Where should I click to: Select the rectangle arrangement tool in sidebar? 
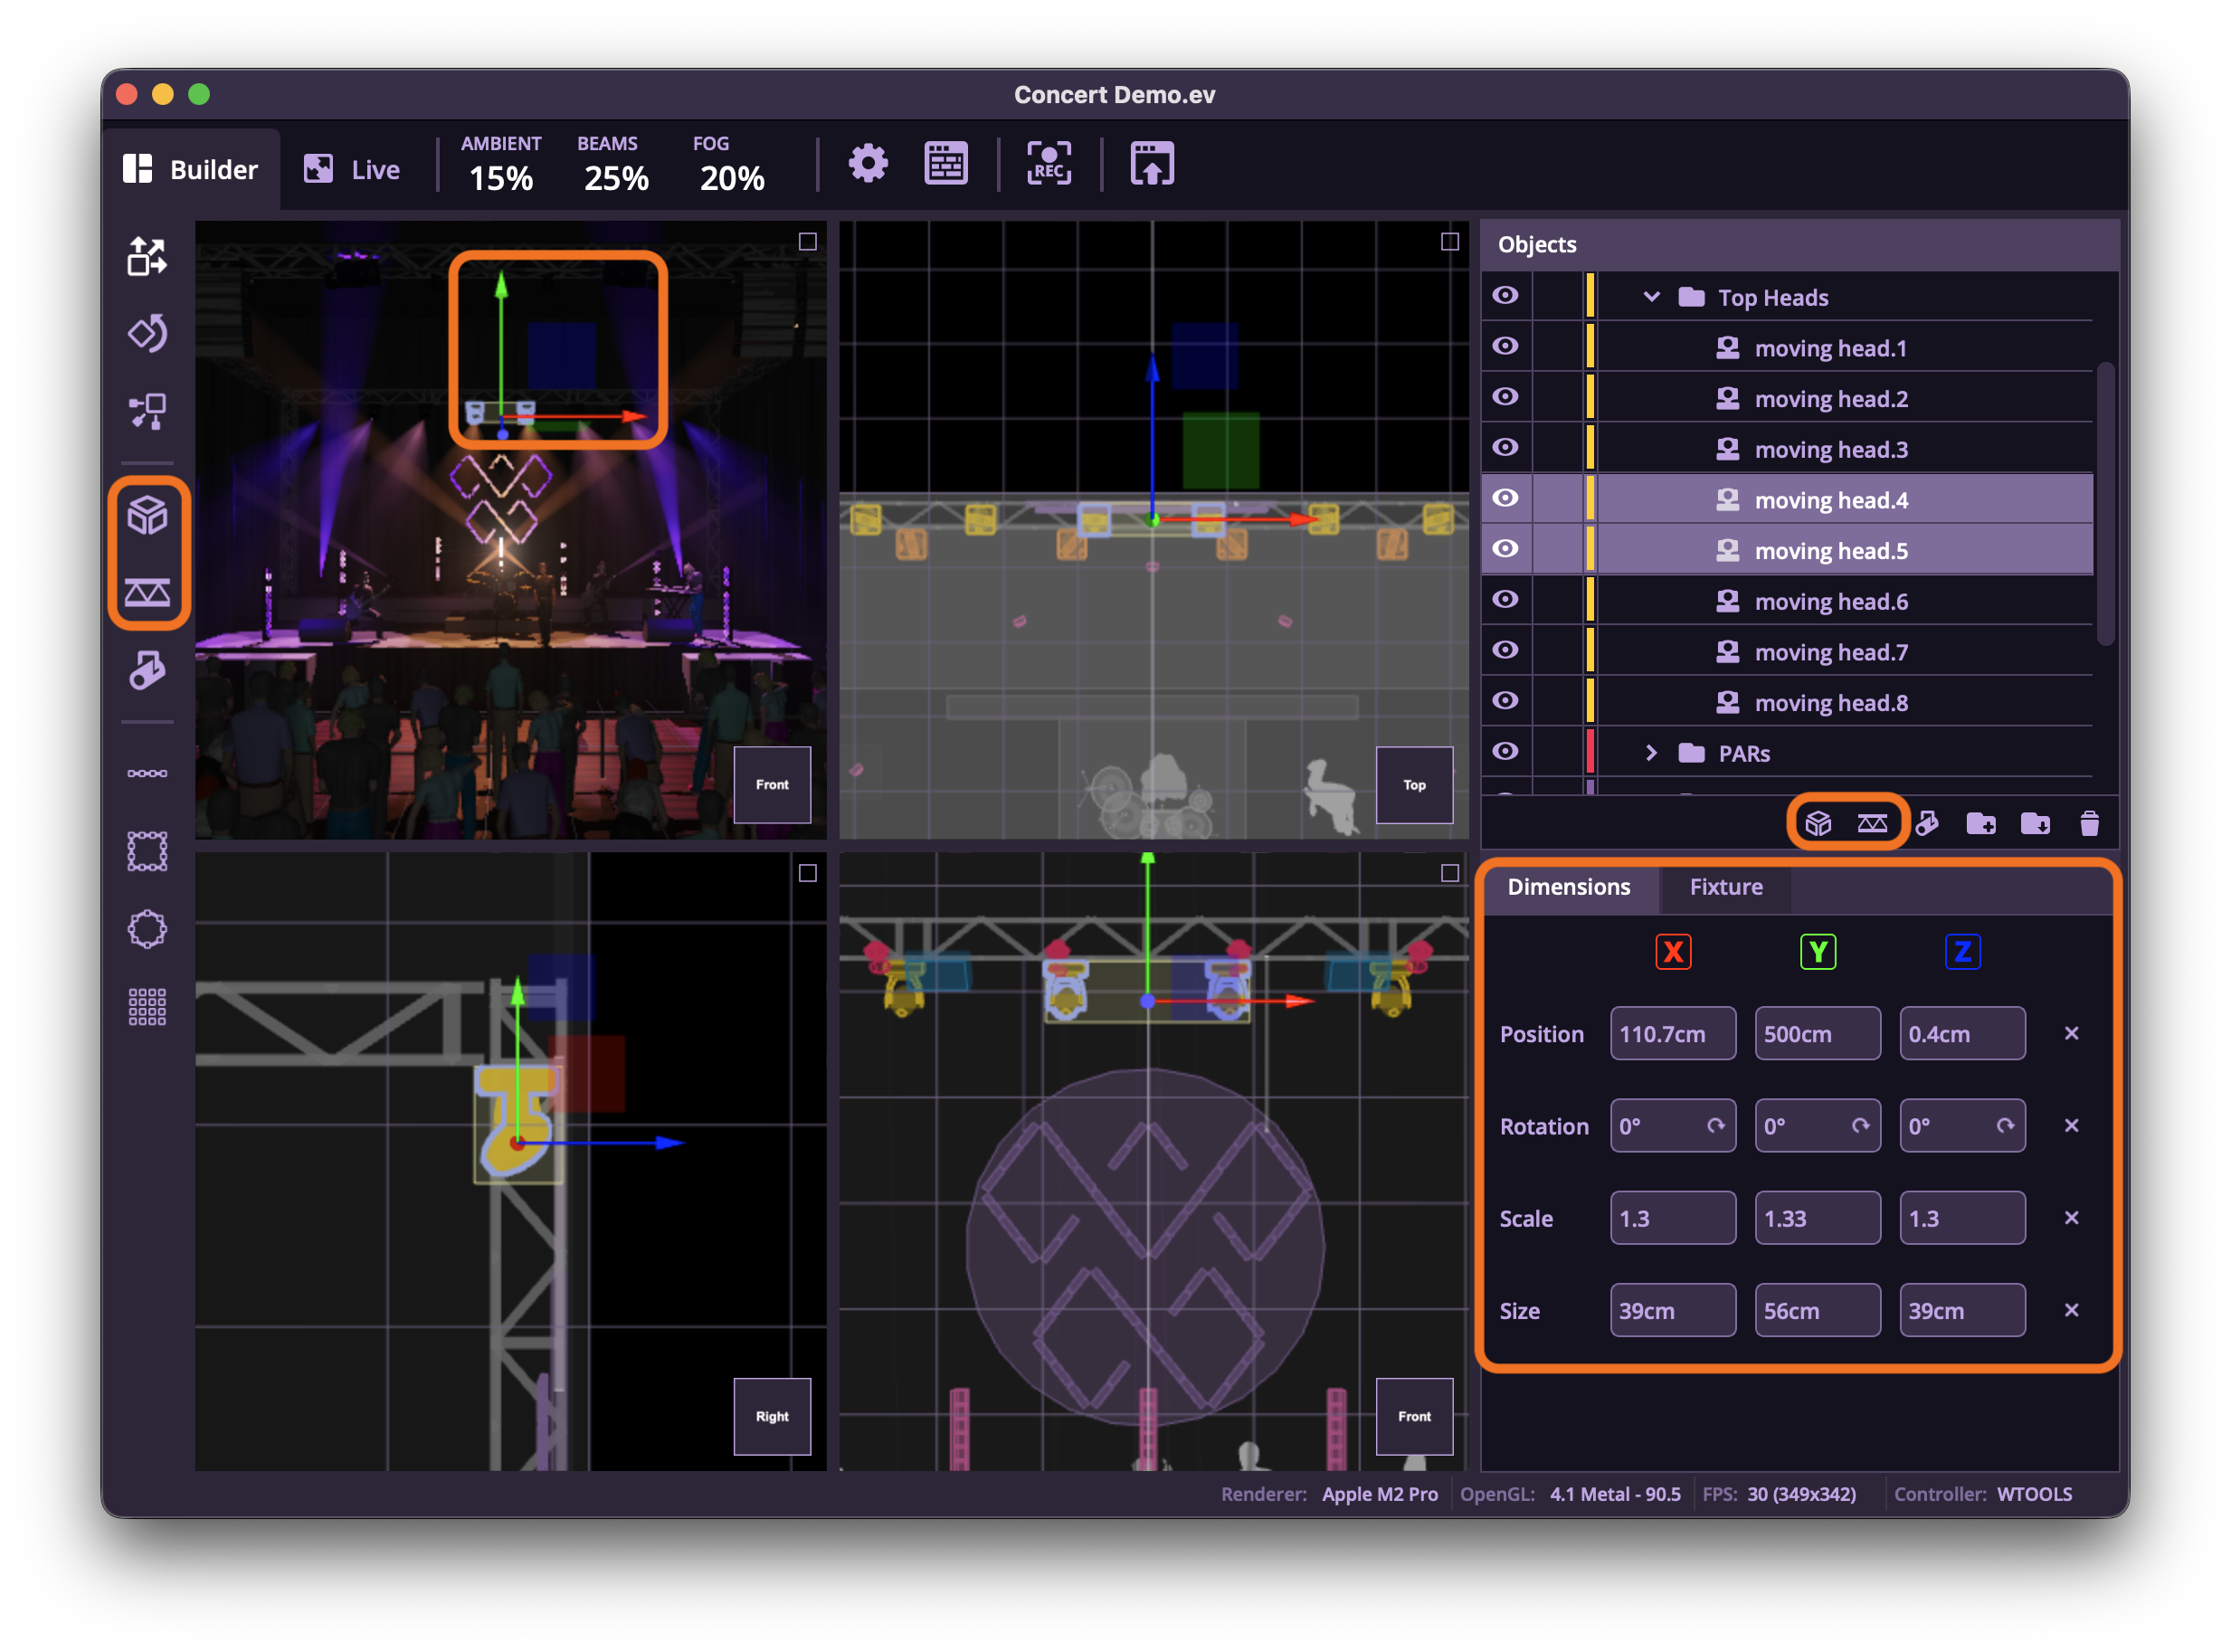click(x=147, y=851)
